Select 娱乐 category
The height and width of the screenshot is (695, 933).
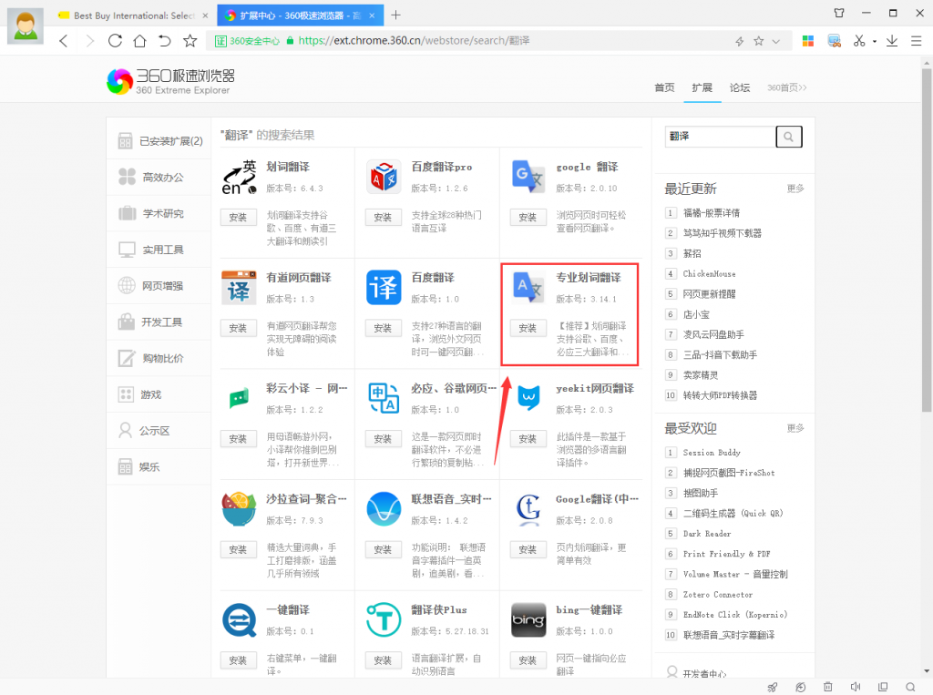pos(159,467)
